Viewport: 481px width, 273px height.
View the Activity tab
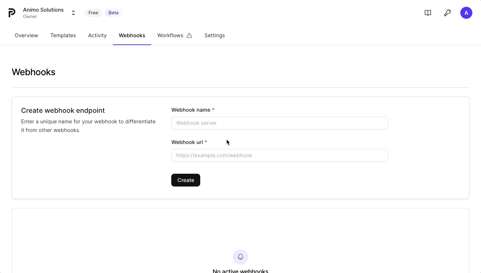pyautogui.click(x=97, y=35)
